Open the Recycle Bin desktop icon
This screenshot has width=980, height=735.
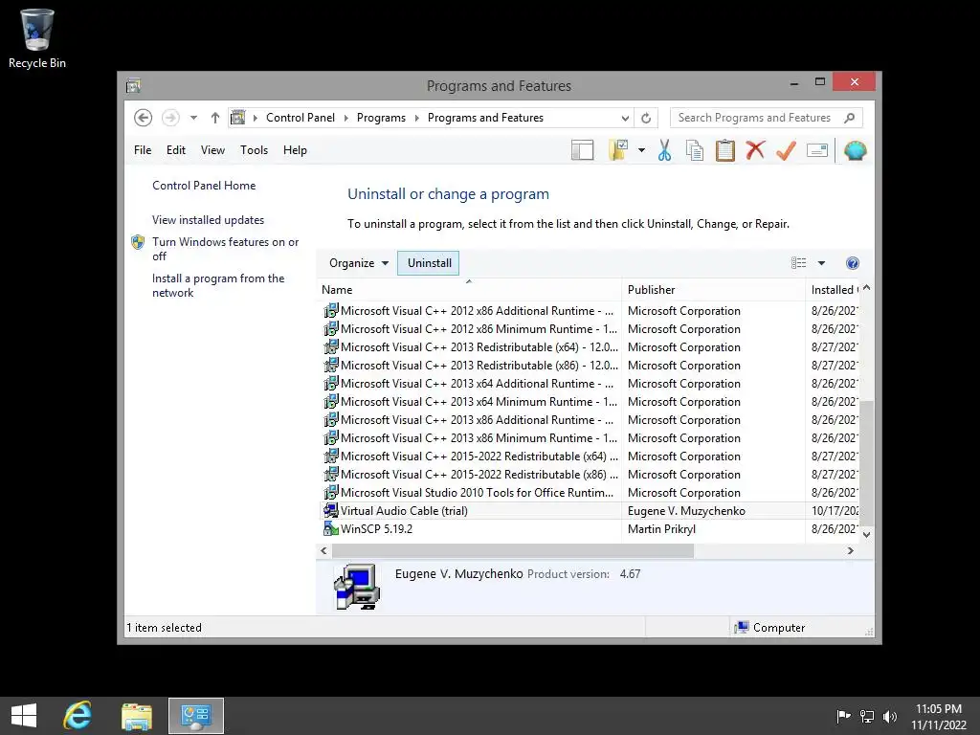click(37, 37)
